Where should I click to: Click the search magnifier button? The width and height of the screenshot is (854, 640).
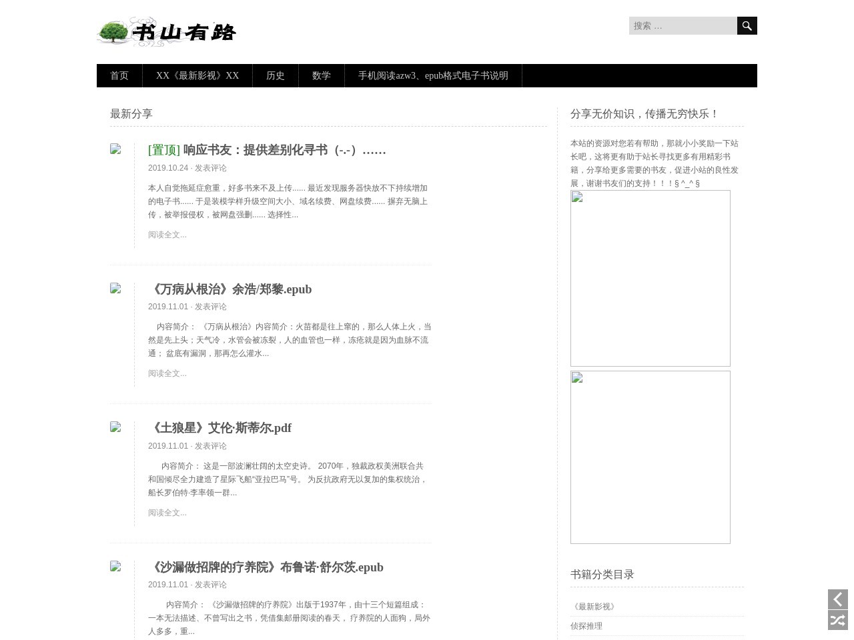pos(747,26)
